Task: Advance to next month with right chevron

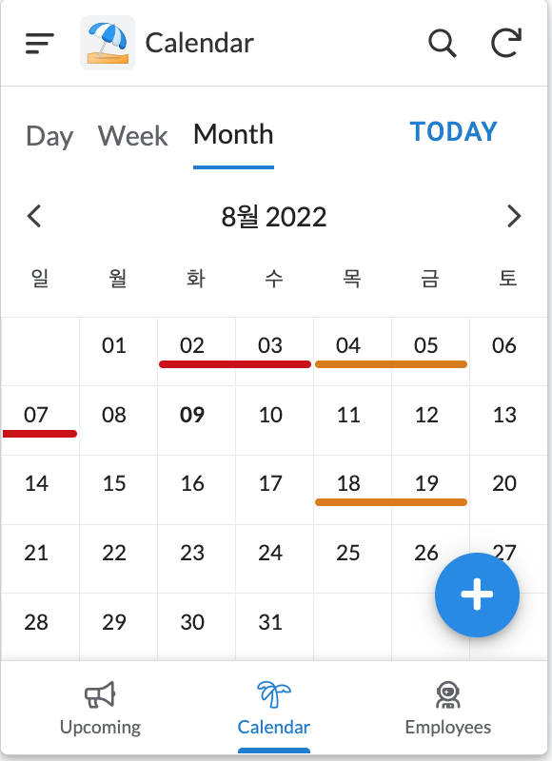Action: (514, 216)
